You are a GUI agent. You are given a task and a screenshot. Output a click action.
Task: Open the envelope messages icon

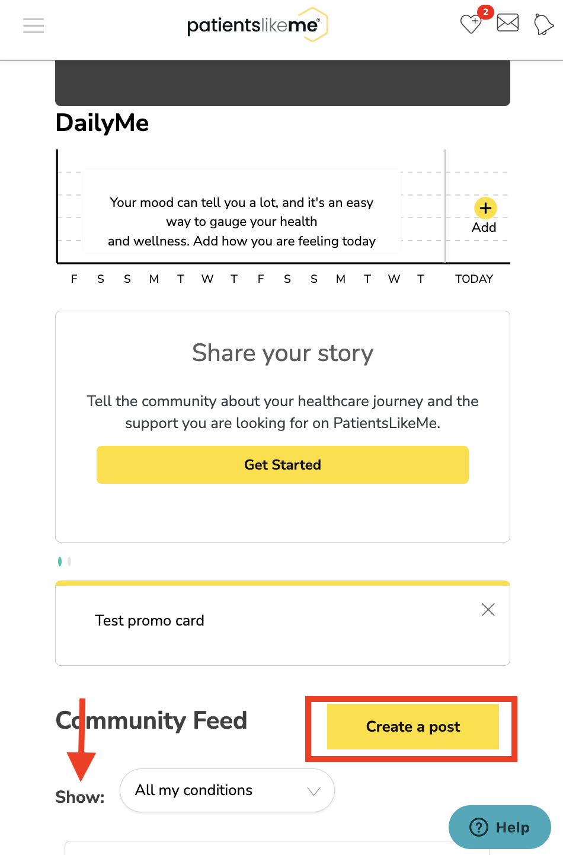[508, 23]
